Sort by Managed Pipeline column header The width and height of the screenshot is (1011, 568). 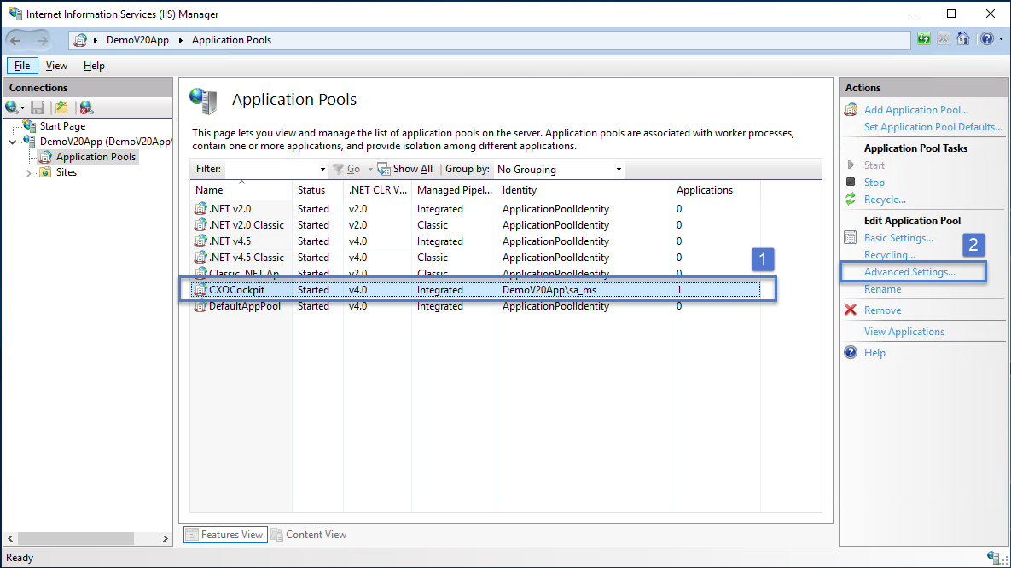tap(454, 190)
